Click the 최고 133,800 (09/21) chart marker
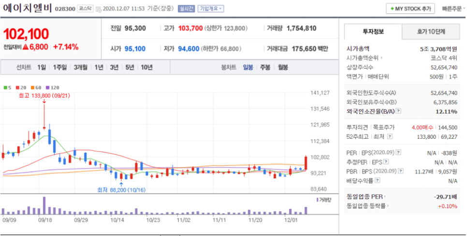This screenshot has height=236, width=467. [x=44, y=96]
